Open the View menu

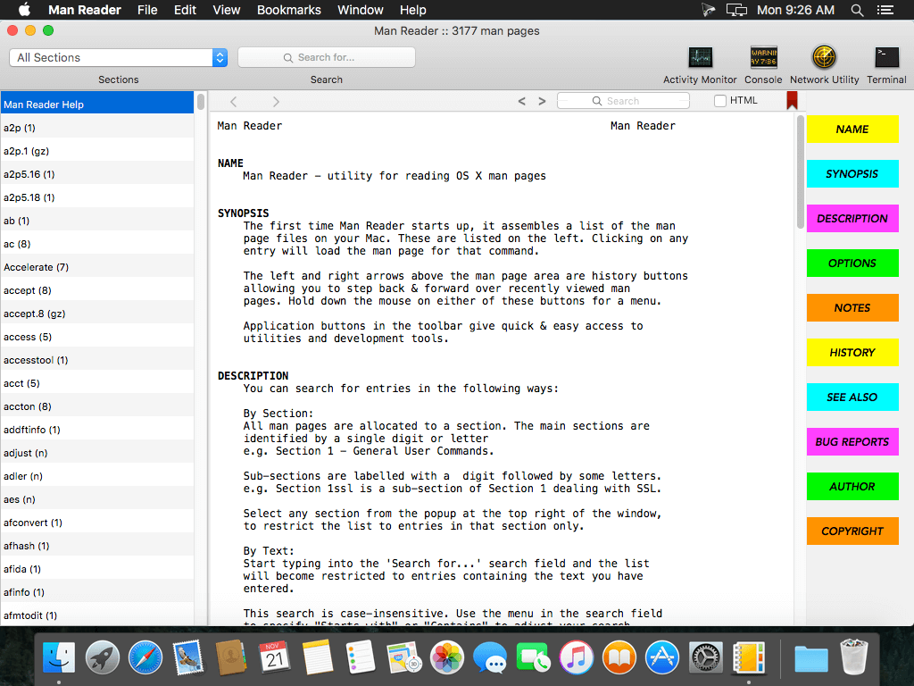click(226, 10)
